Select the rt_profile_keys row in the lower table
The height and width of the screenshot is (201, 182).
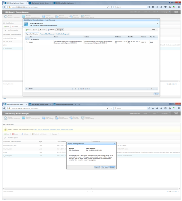(91, 156)
